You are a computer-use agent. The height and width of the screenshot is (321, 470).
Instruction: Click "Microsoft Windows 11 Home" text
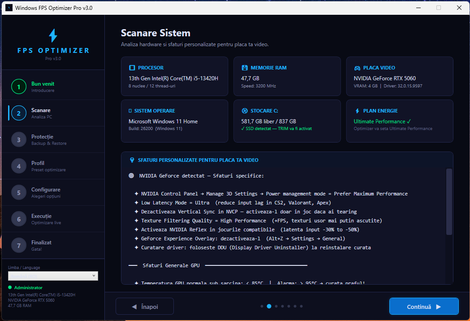click(163, 121)
